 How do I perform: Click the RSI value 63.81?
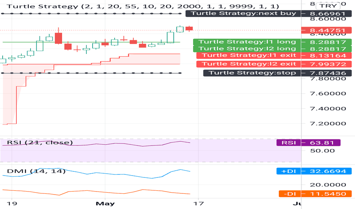pos(321,142)
